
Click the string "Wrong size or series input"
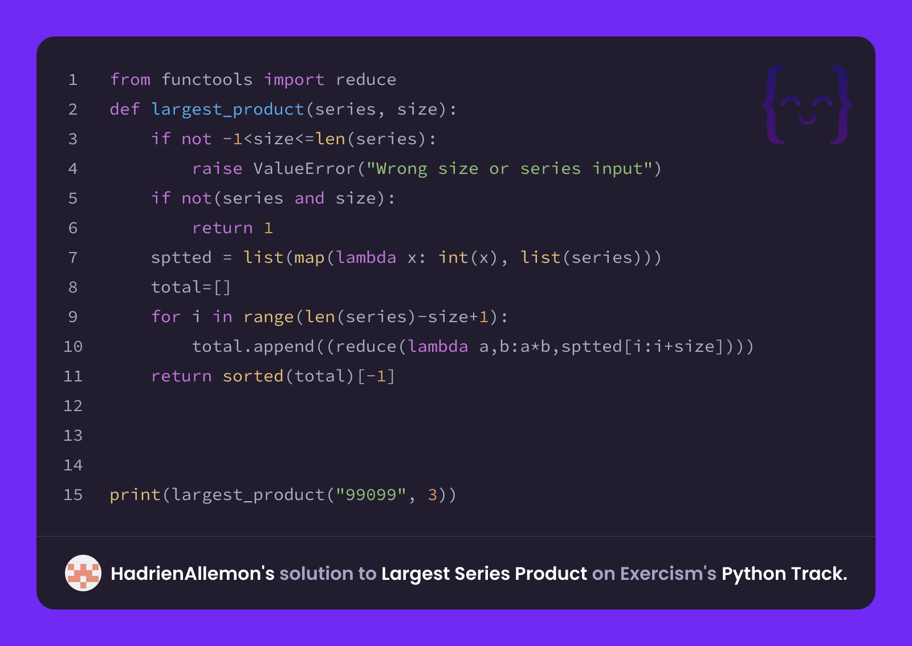(x=510, y=169)
